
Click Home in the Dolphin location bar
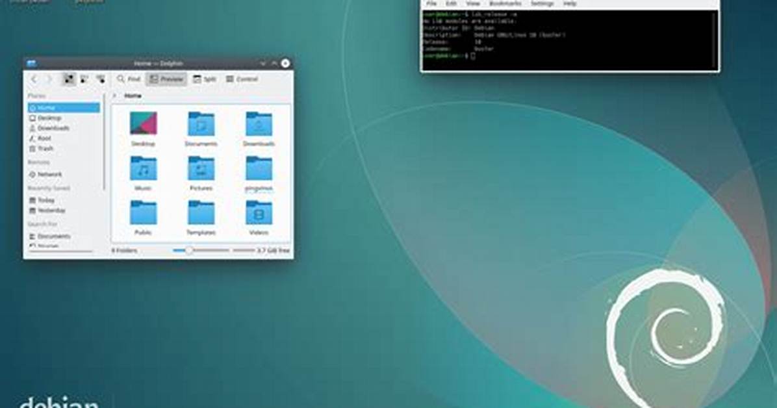coord(133,96)
